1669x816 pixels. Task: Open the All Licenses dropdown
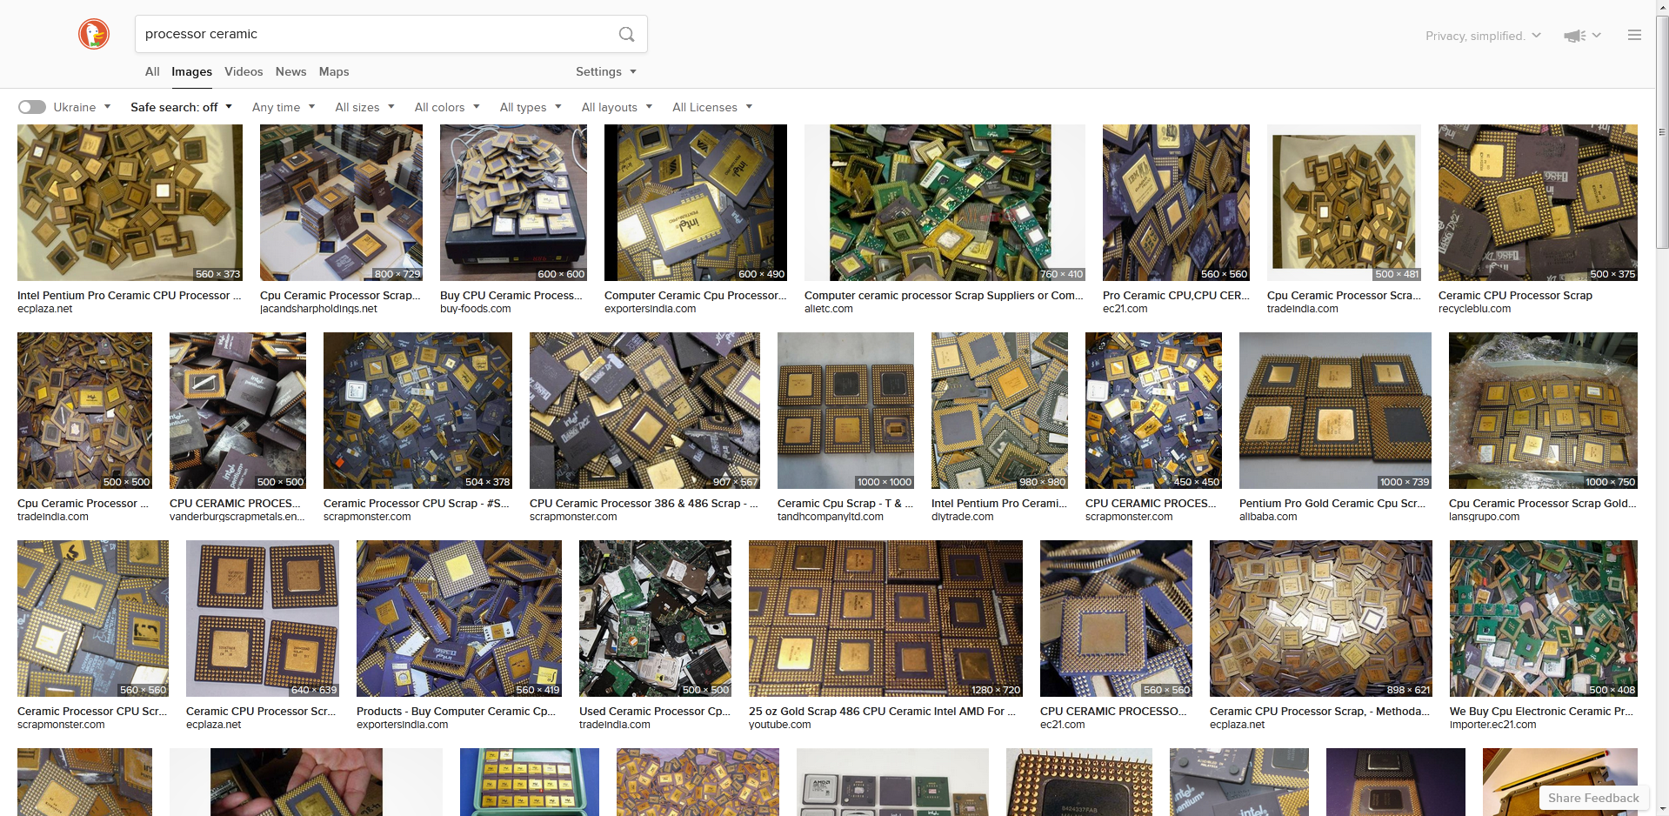point(711,107)
